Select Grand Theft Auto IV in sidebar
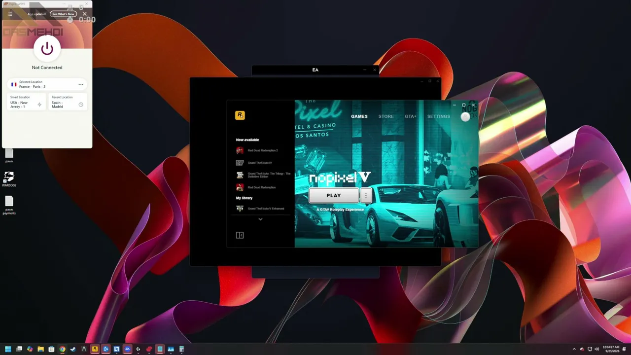This screenshot has height=355, width=631. pos(260,163)
